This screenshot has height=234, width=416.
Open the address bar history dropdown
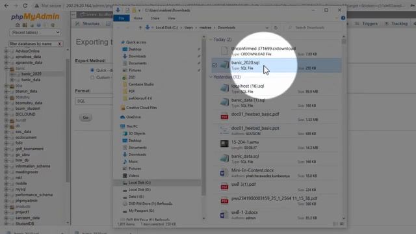pos(267,27)
